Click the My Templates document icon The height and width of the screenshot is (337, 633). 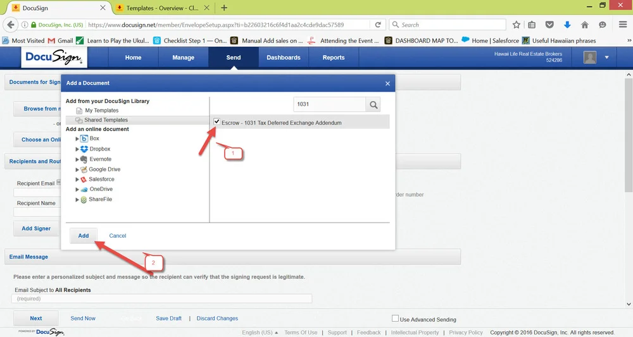[80, 111]
